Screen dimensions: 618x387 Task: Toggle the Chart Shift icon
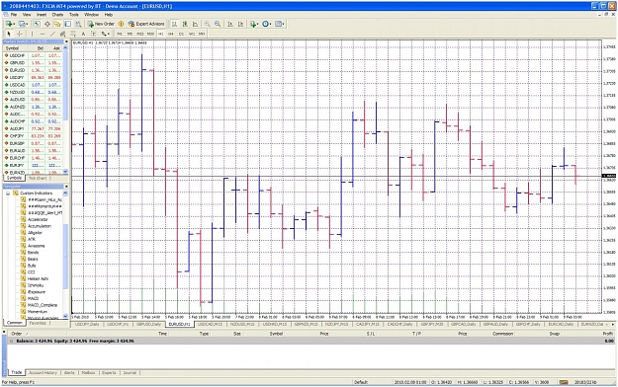coord(240,24)
